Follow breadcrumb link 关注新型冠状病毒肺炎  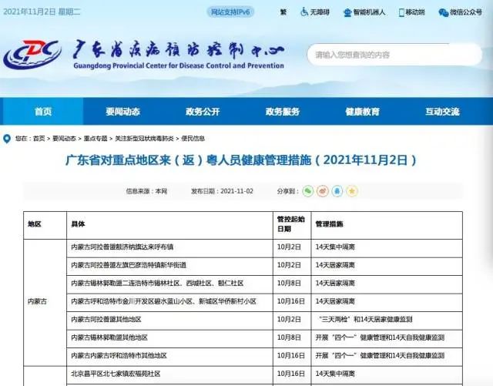144,139
